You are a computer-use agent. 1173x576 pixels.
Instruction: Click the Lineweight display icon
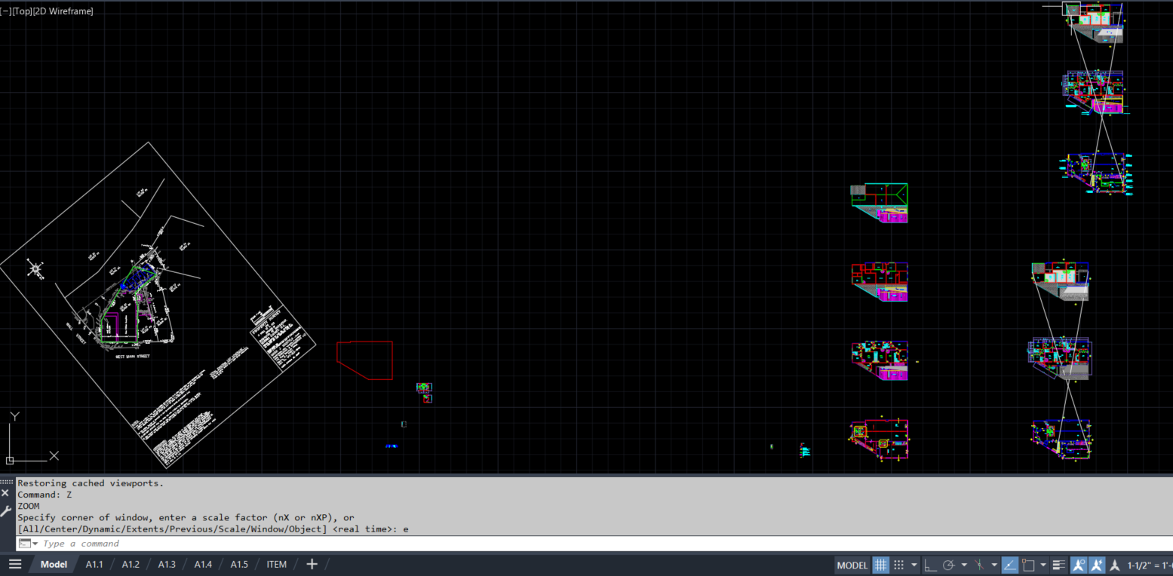pos(1059,565)
